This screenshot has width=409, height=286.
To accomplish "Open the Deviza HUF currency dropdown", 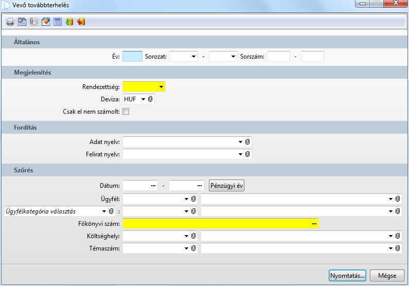I will point(143,99).
